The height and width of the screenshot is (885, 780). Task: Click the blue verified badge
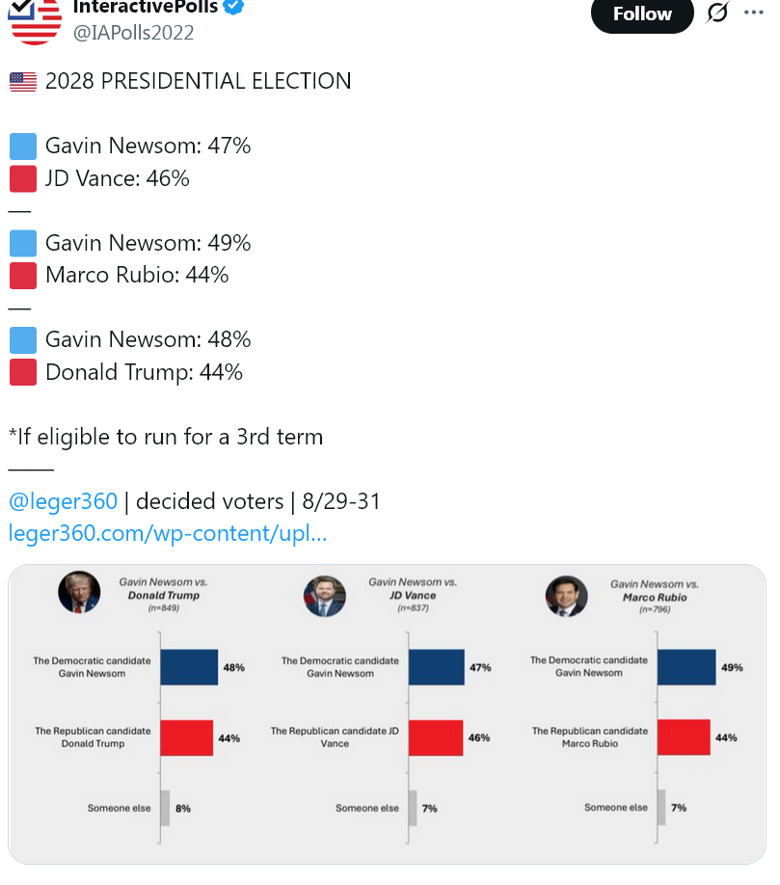coord(234,7)
